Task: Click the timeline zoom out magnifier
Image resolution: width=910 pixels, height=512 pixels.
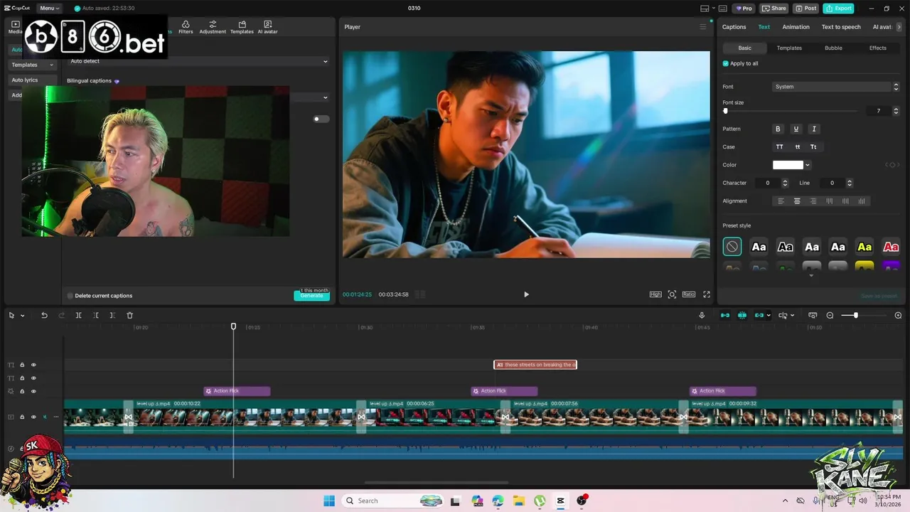Action: tap(830, 315)
